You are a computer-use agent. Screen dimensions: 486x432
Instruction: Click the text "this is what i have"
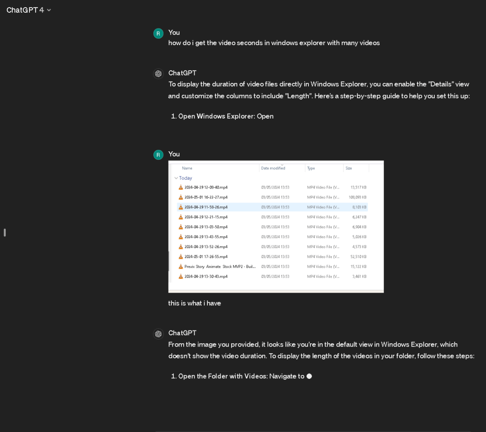[194, 303]
